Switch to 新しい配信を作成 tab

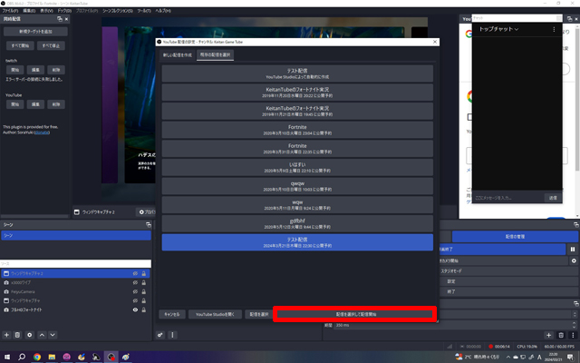(x=178, y=54)
